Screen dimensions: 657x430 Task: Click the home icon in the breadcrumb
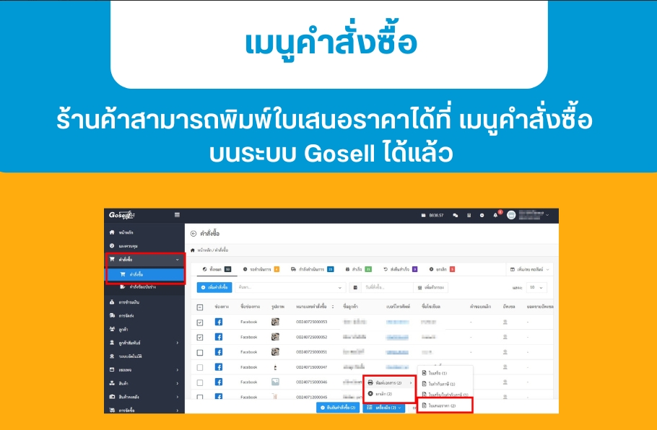pos(193,250)
